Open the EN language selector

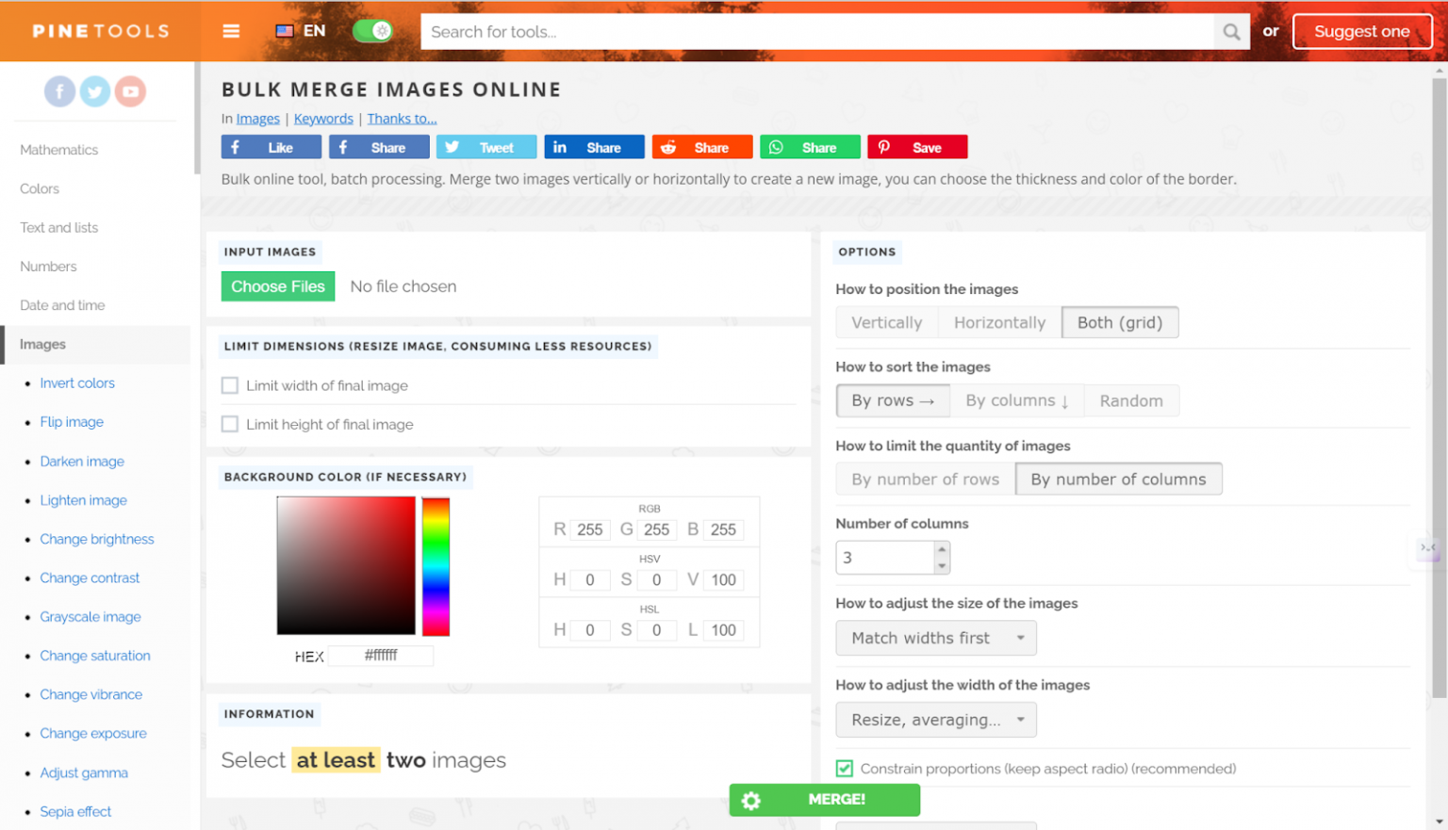pyautogui.click(x=301, y=31)
